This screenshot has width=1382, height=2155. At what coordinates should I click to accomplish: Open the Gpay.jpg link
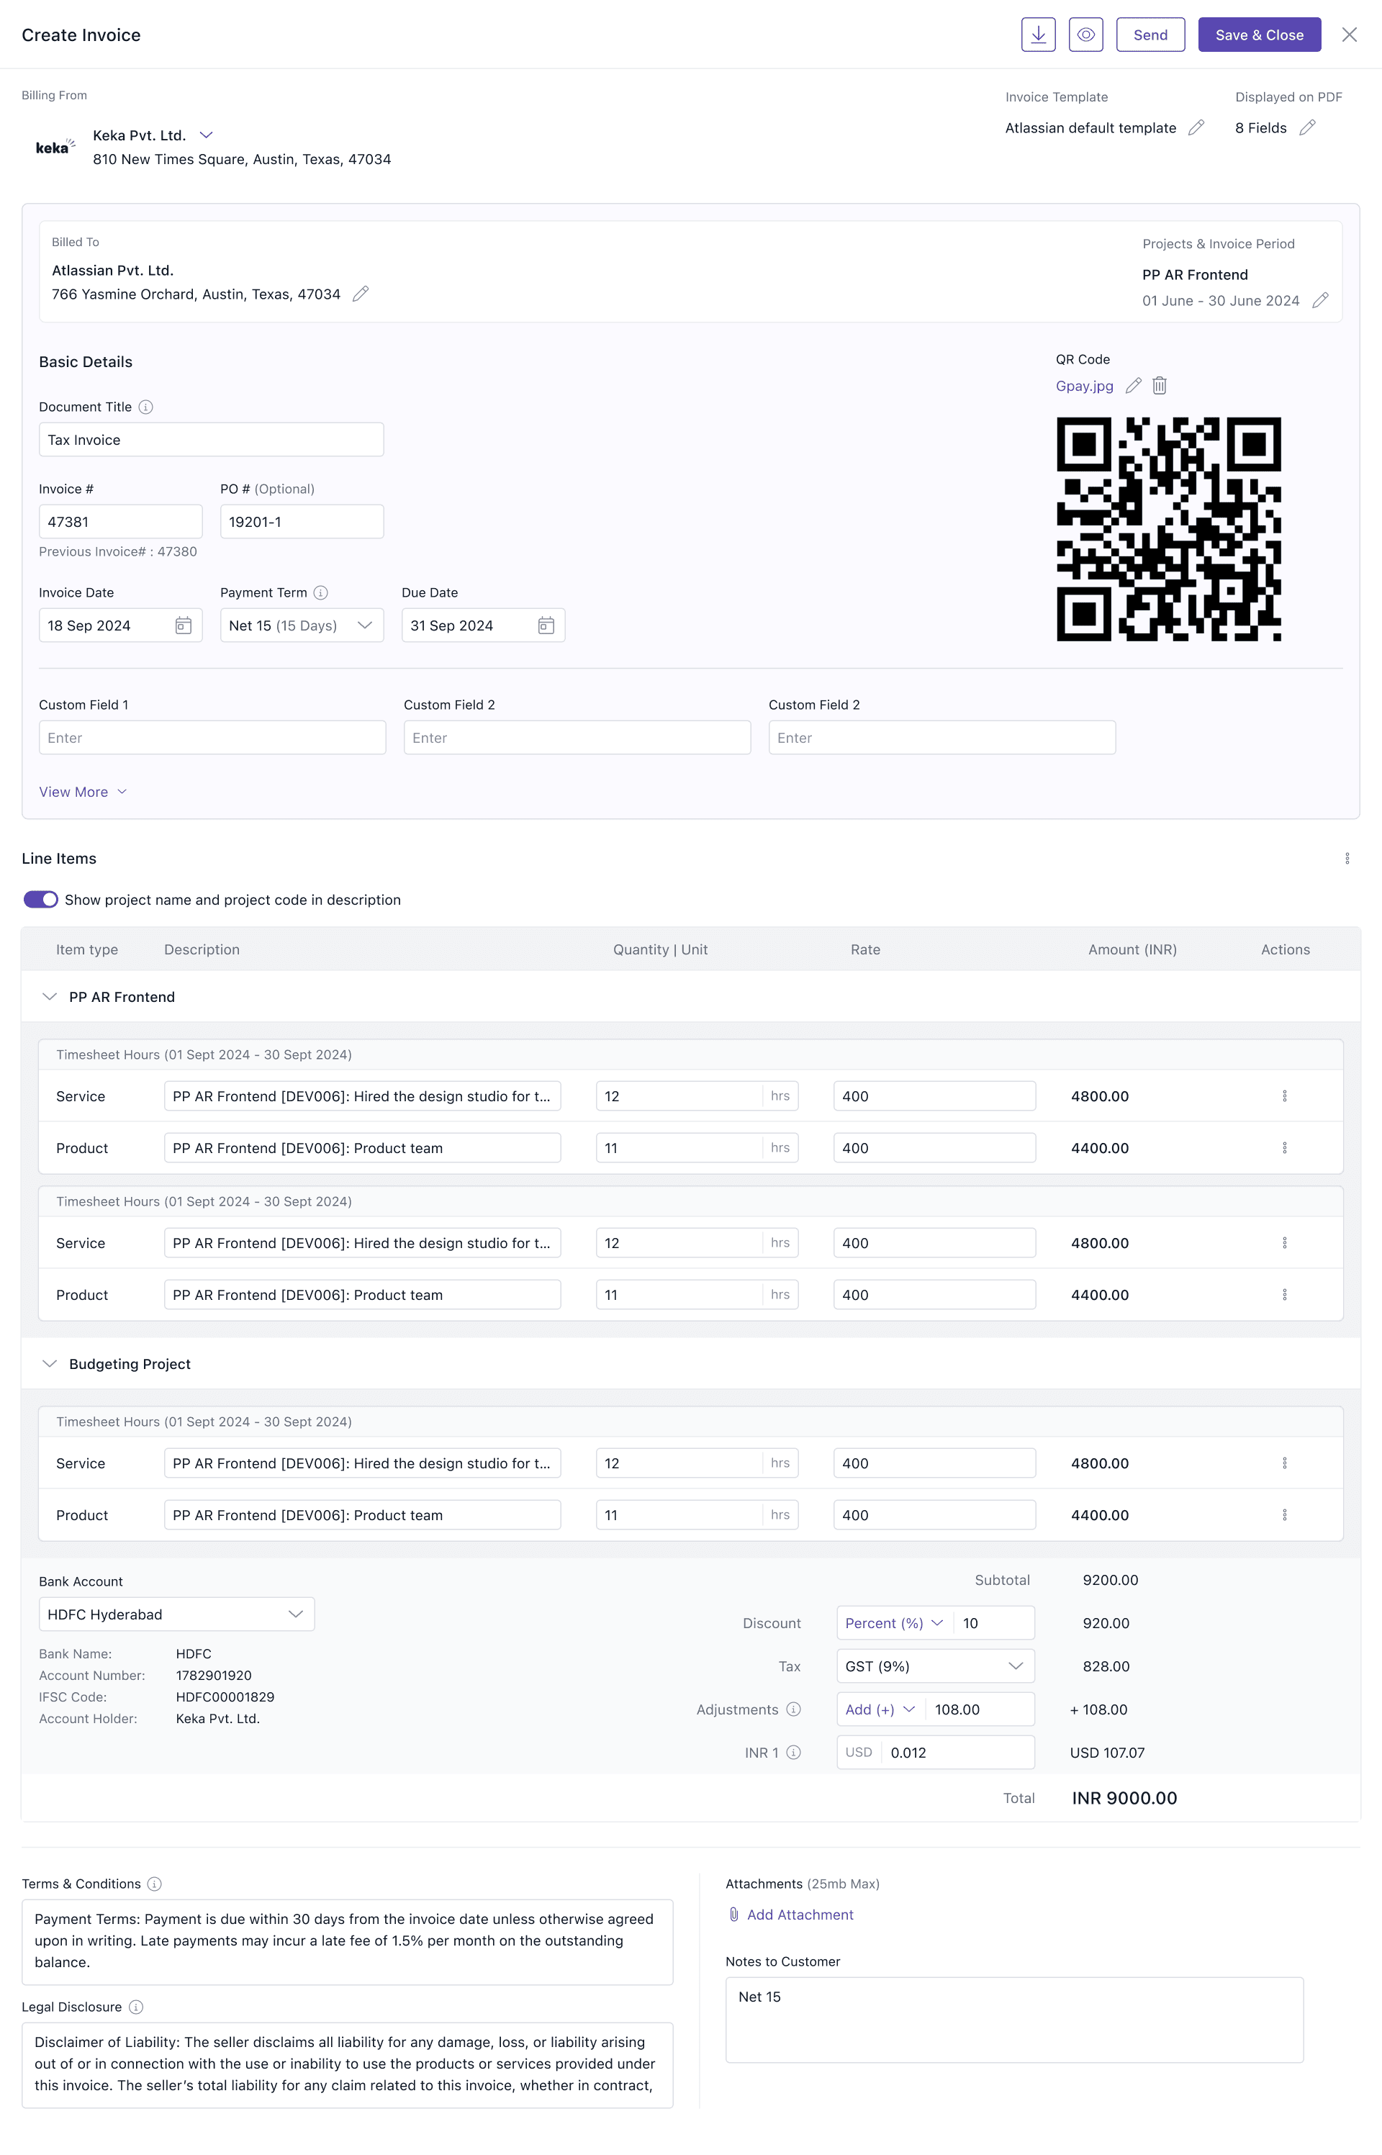pyautogui.click(x=1084, y=386)
